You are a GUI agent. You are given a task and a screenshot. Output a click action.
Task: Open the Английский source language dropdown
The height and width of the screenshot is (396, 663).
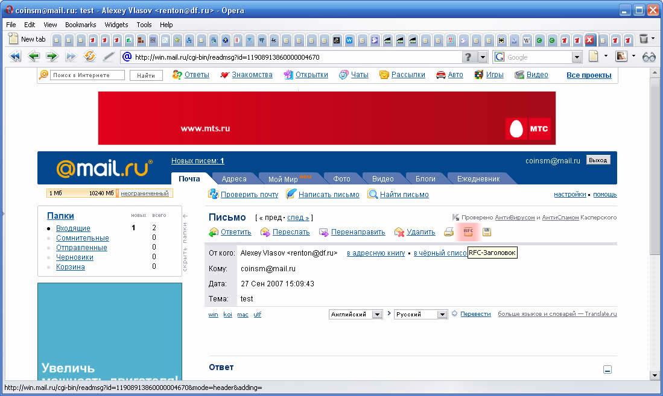tap(377, 315)
